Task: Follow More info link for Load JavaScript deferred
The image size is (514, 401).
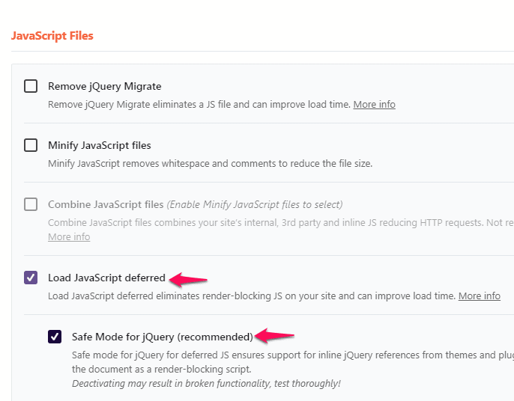Action: pyautogui.click(x=479, y=296)
